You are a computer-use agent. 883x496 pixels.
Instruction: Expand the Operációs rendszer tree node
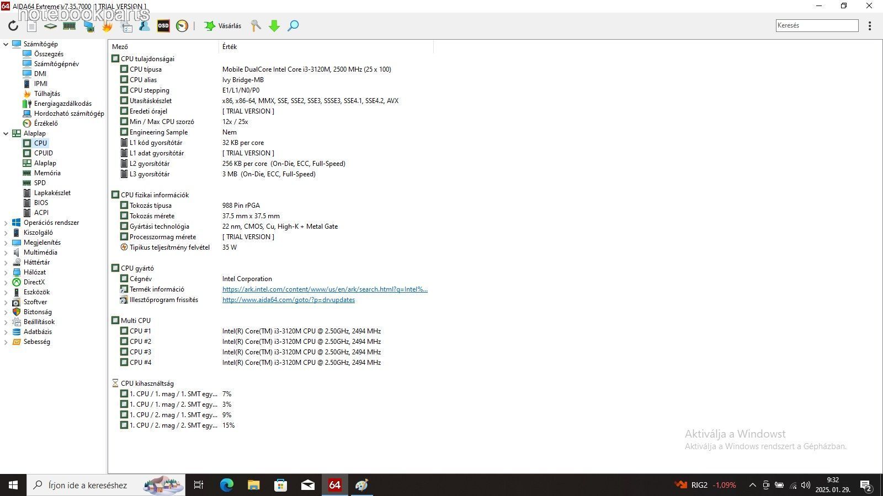click(6, 223)
